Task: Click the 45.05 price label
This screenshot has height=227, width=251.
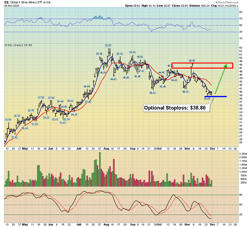Action: (x=126, y=77)
